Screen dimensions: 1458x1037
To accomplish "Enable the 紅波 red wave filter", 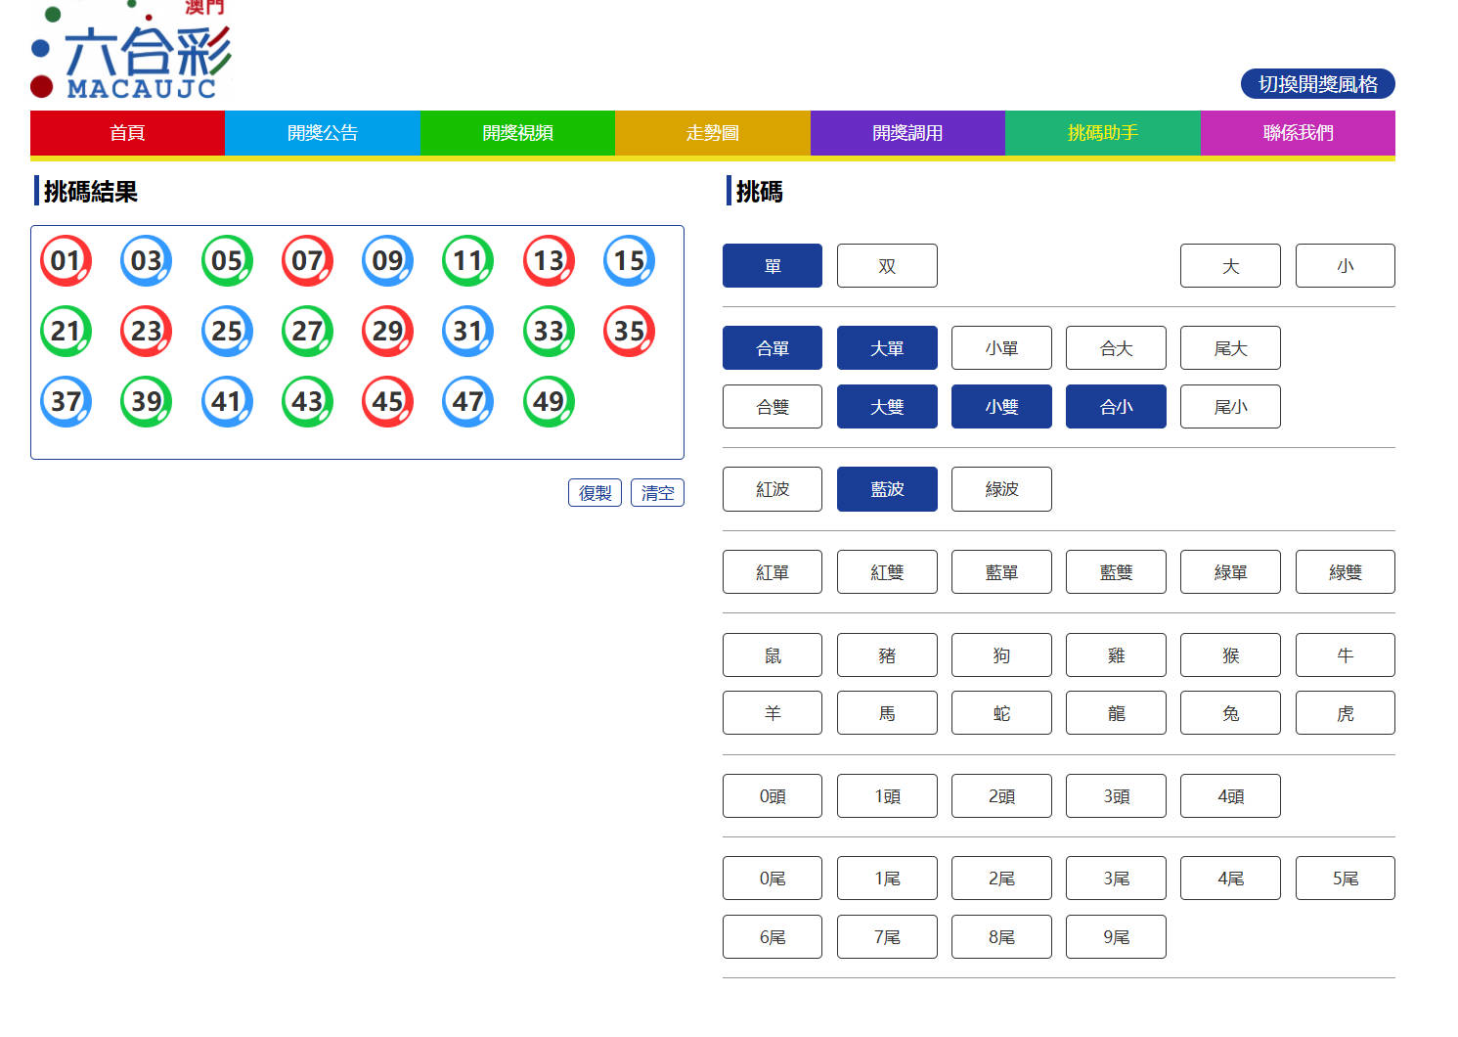I will 772,489.
